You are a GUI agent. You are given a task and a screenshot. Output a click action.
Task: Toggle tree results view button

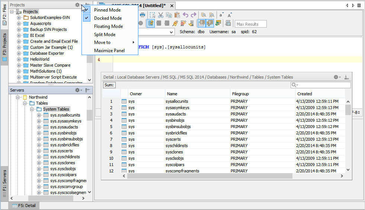tap(210, 23)
